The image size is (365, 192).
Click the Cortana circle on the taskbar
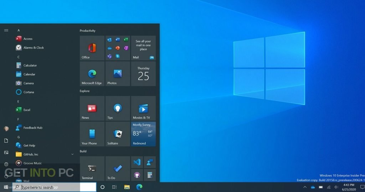tap(102, 187)
